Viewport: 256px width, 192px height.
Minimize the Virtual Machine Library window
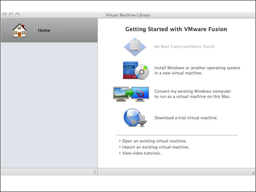click(11, 15)
